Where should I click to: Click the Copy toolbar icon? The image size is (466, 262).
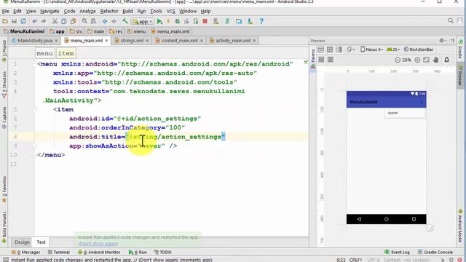pos(64,21)
